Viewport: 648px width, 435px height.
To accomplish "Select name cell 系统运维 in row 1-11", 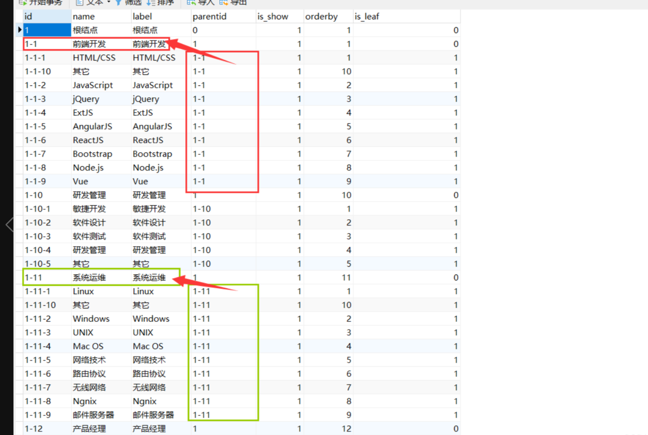I will point(101,278).
